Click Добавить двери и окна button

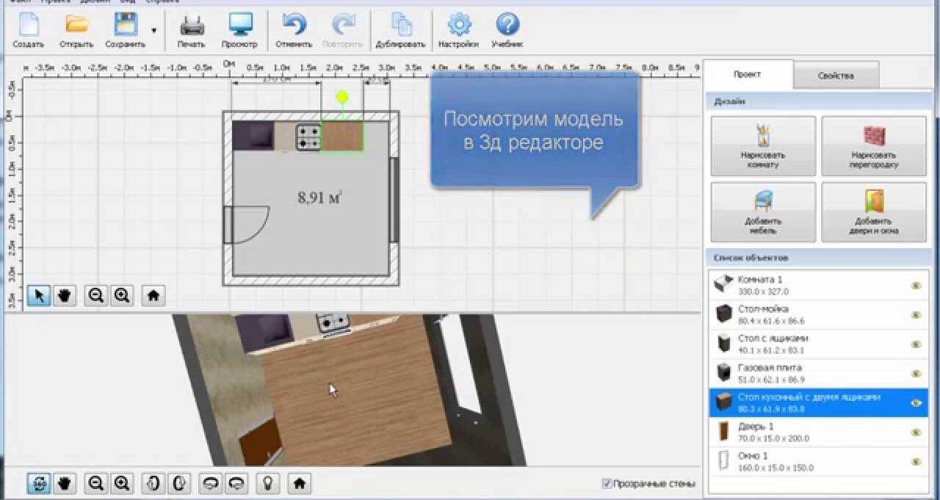(873, 211)
